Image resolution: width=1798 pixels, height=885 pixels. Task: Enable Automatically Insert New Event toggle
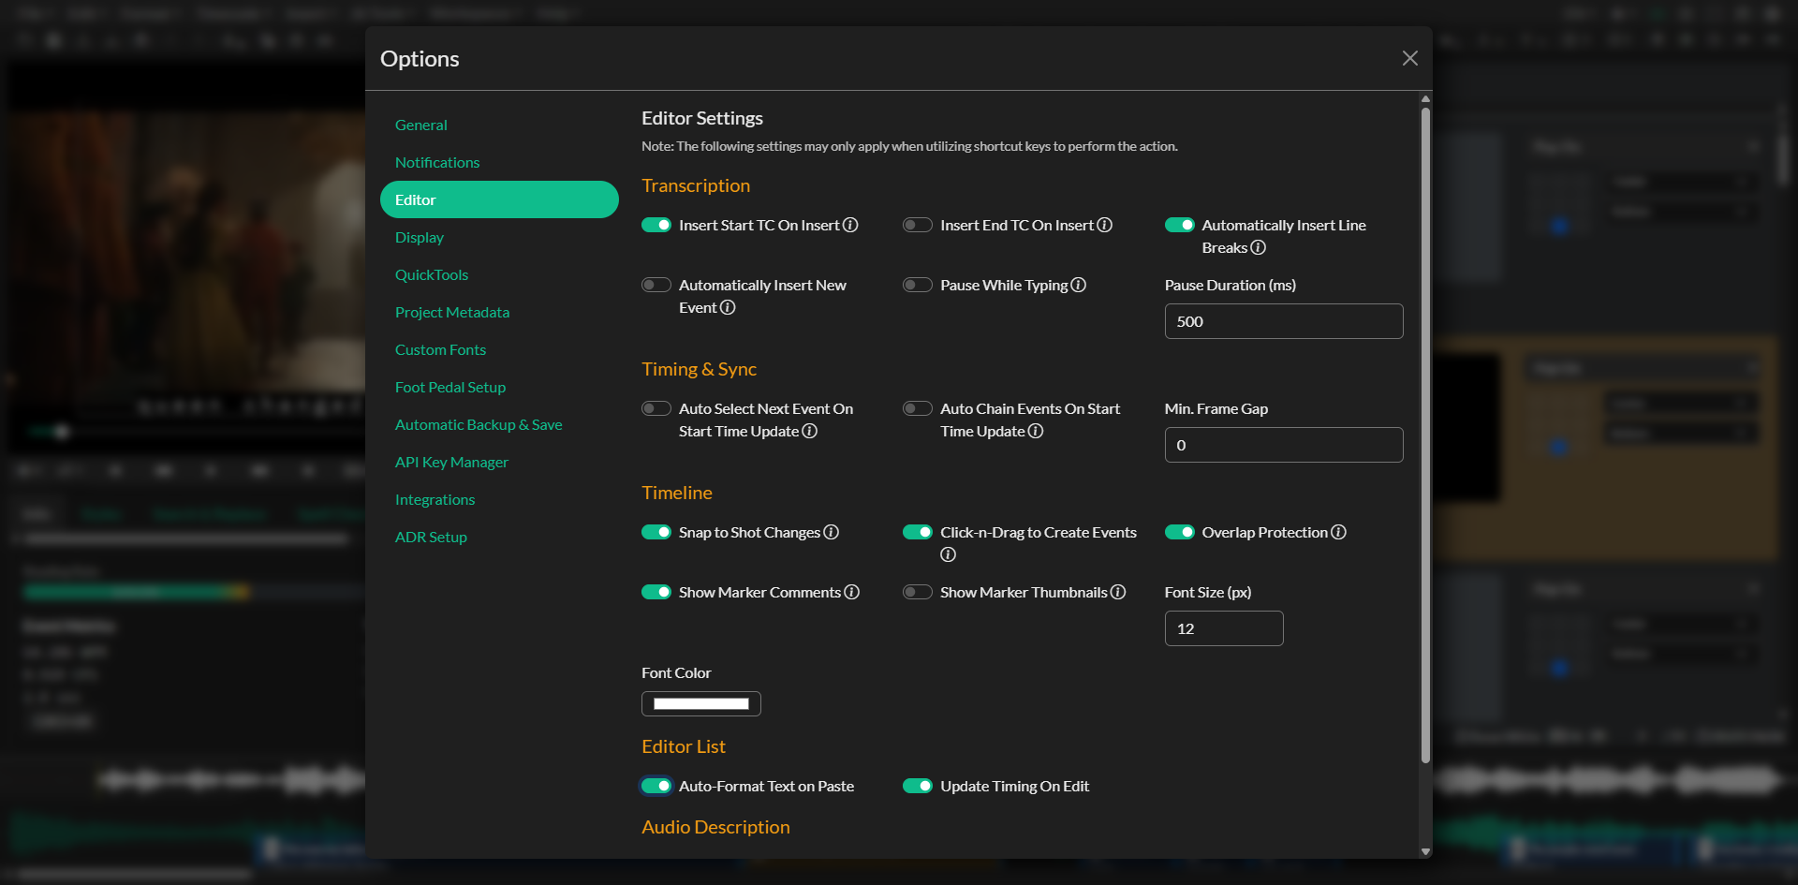(656, 285)
